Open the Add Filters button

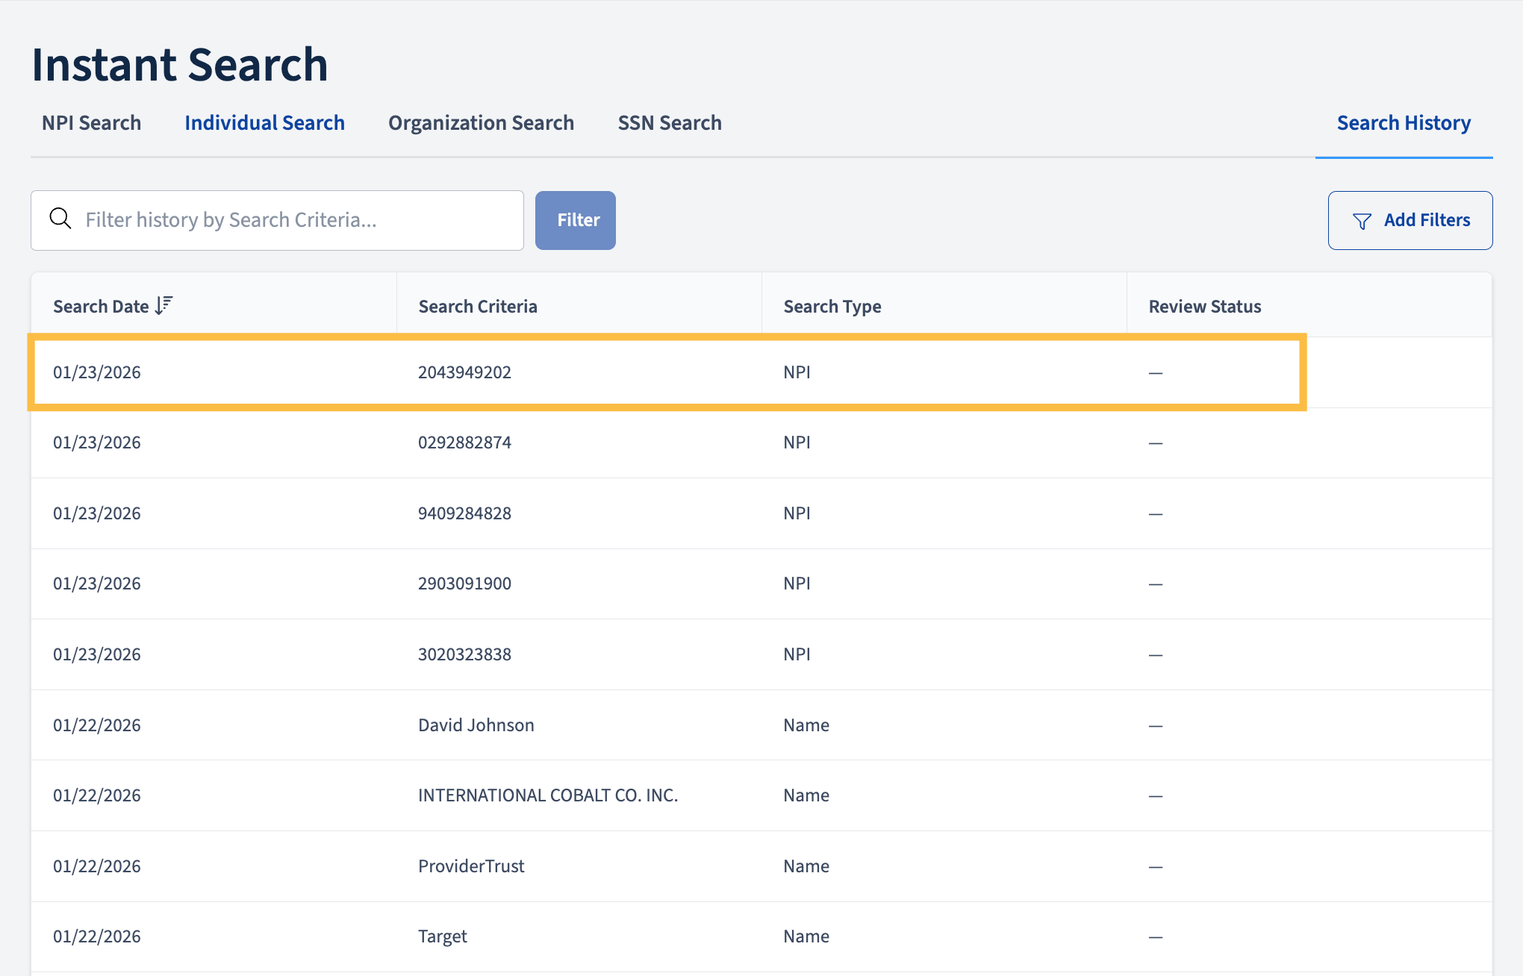(1410, 220)
